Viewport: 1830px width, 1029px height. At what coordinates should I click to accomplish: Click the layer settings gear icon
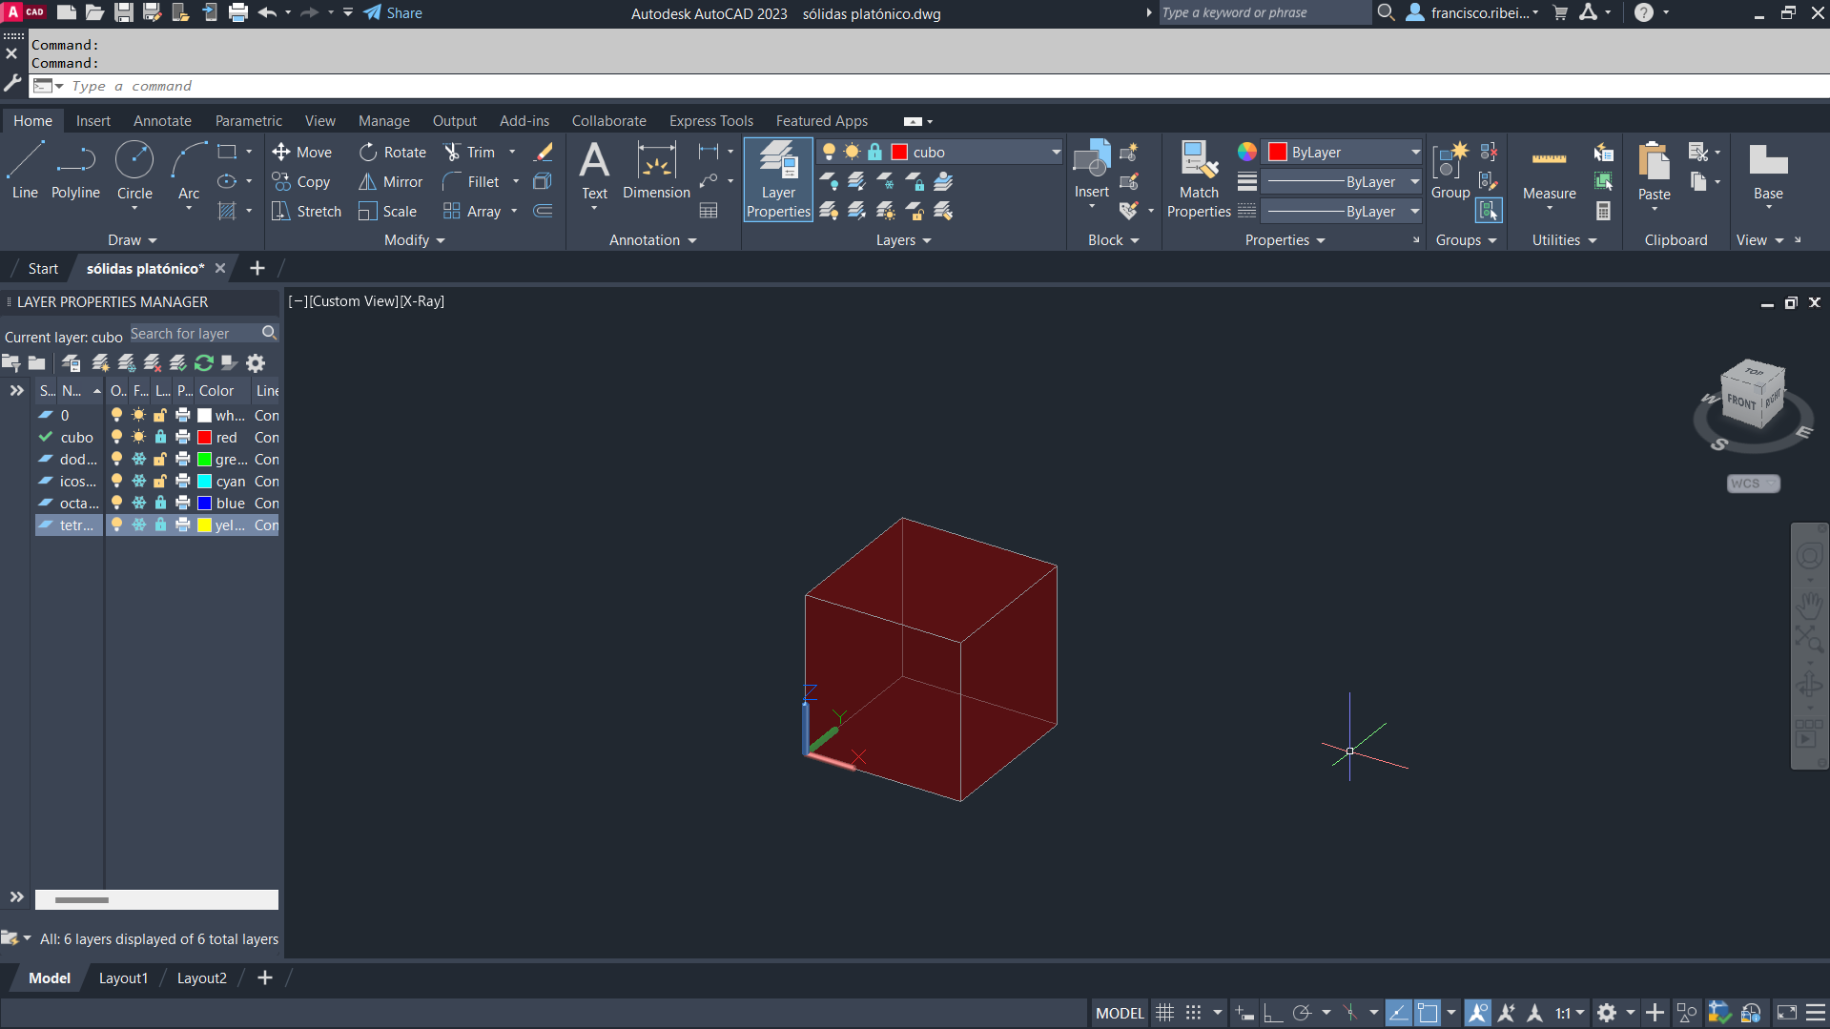pos(256,363)
